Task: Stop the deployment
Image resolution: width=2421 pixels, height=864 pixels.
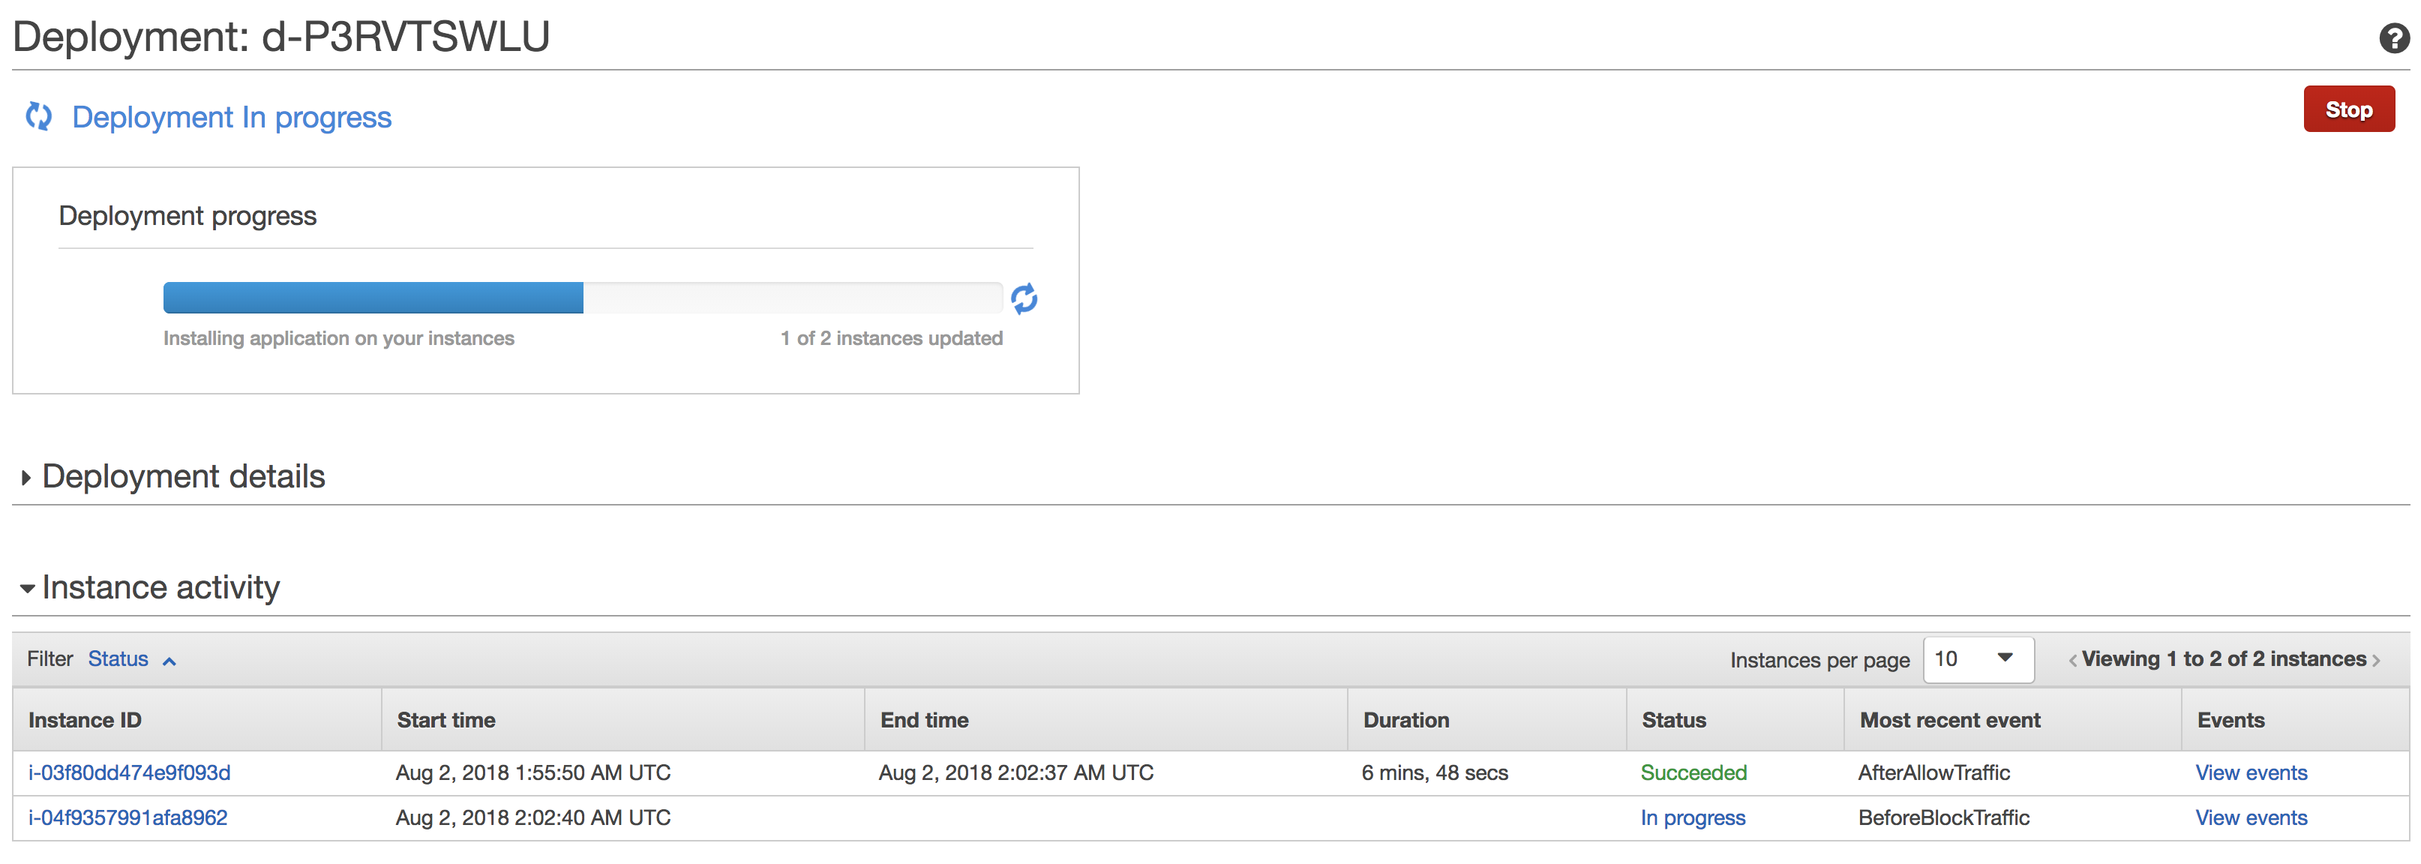Action: (2347, 110)
